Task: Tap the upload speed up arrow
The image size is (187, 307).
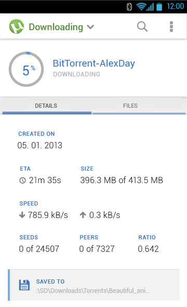Action: (x=83, y=215)
